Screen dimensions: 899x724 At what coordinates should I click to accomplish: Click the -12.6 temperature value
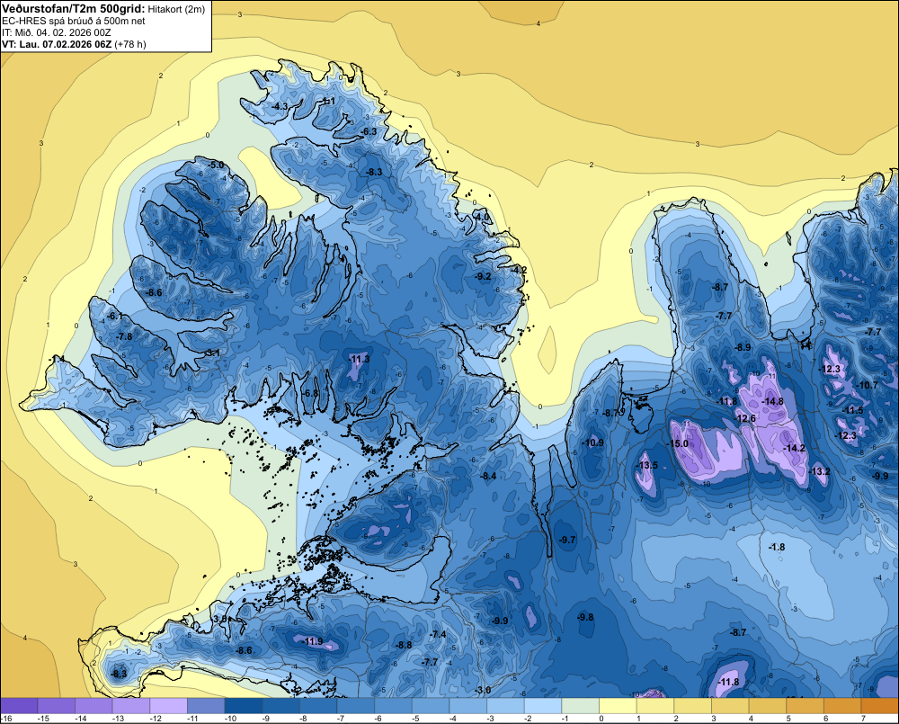click(x=744, y=418)
